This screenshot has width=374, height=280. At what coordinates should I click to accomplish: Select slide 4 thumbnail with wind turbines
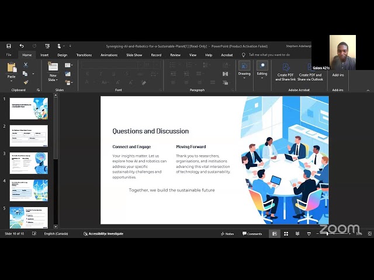click(x=29, y=191)
